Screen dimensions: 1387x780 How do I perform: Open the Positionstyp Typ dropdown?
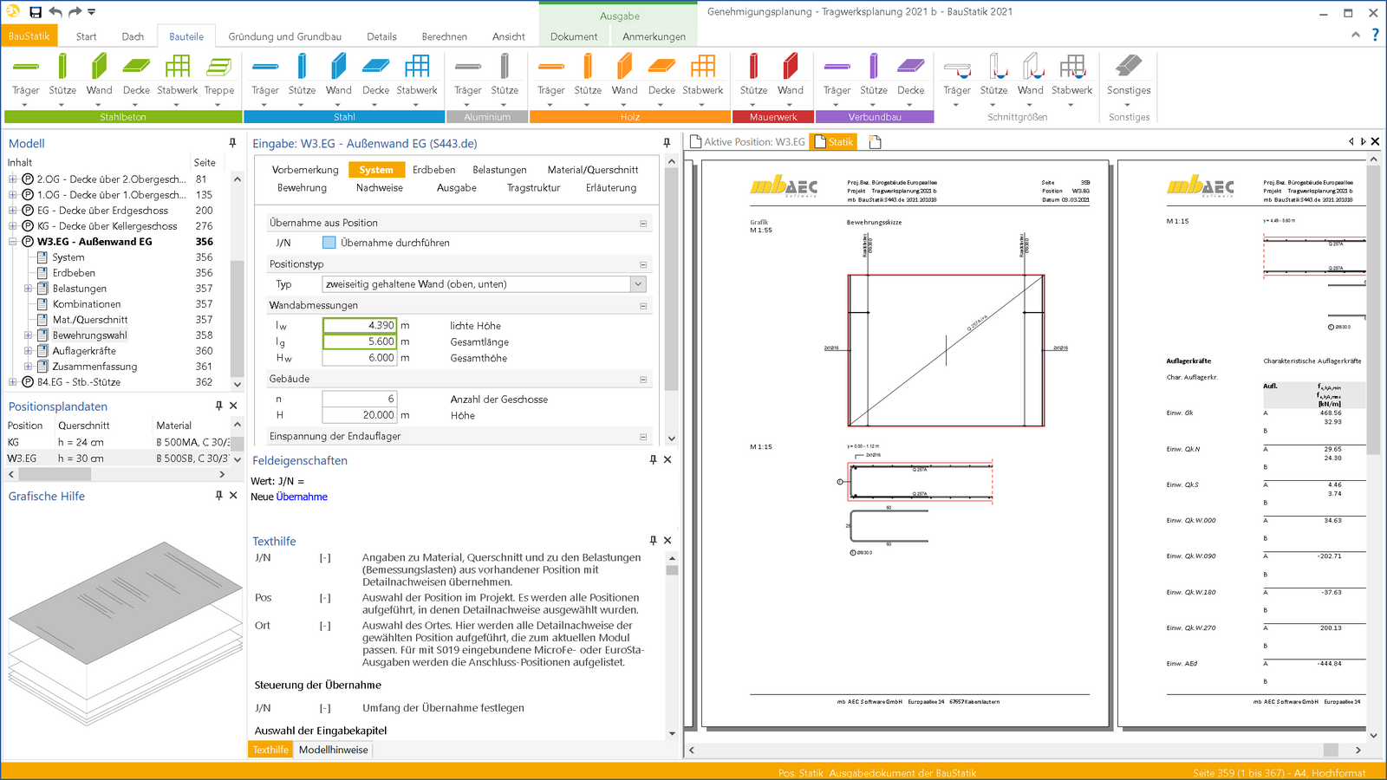coord(638,284)
